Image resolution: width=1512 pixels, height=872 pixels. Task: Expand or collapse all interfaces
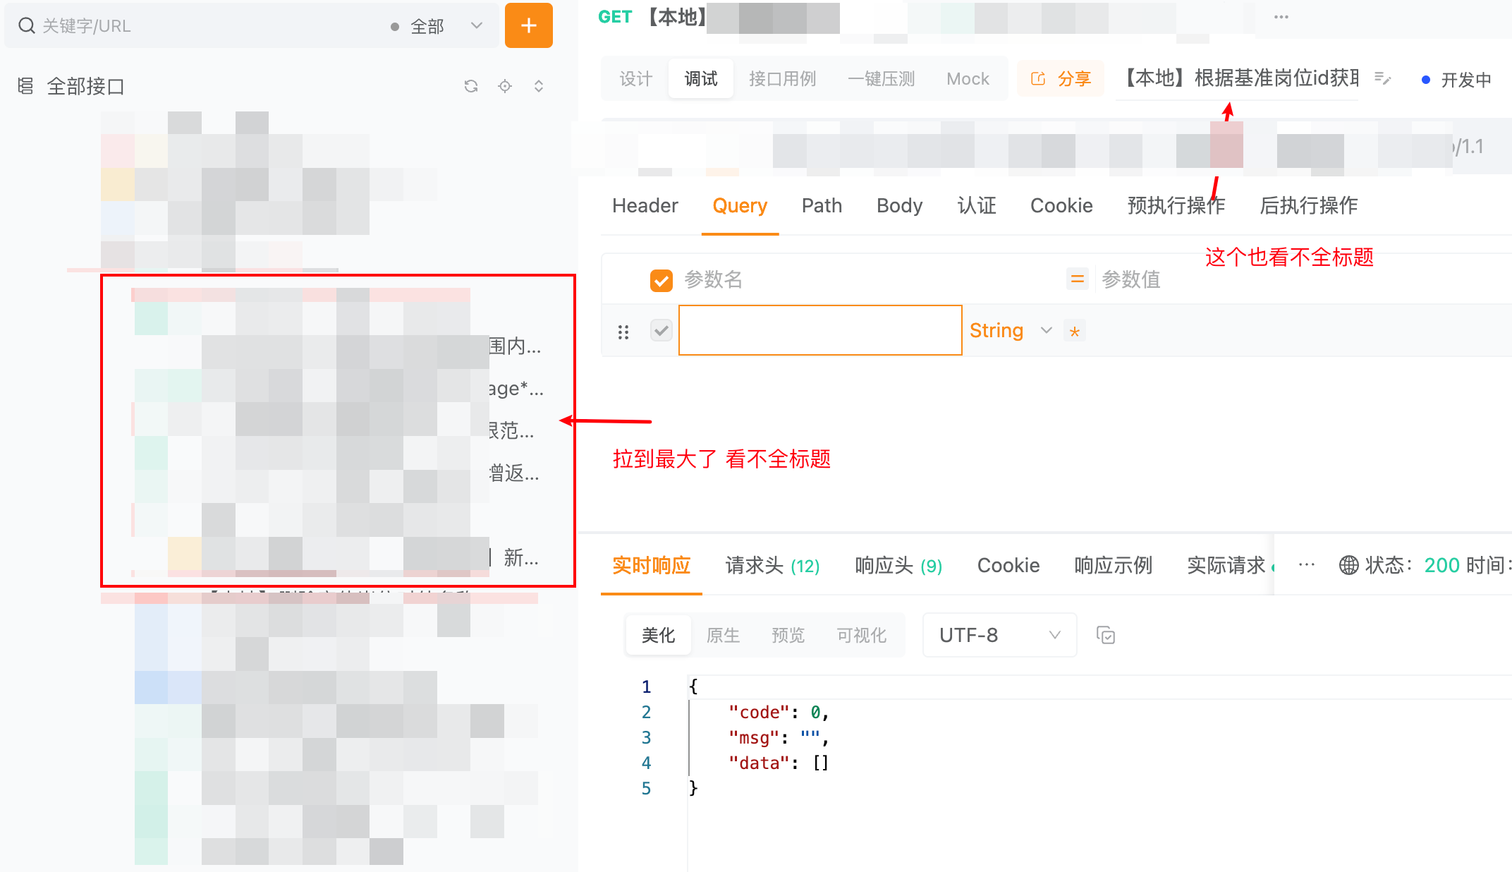539,86
